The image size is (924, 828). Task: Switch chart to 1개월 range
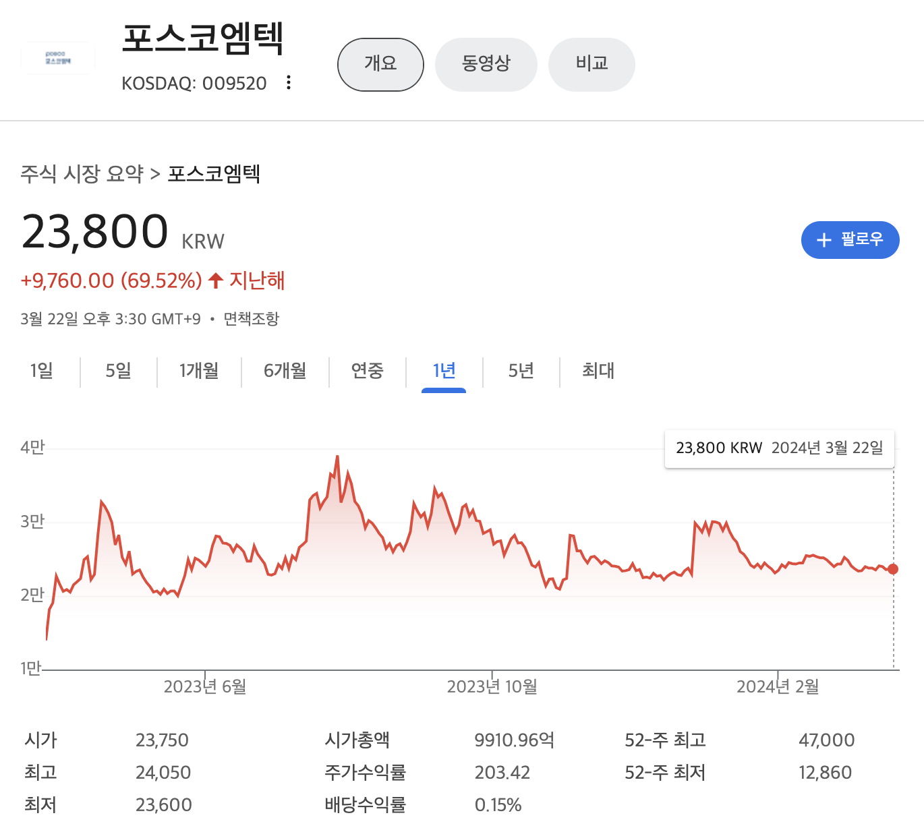click(199, 371)
